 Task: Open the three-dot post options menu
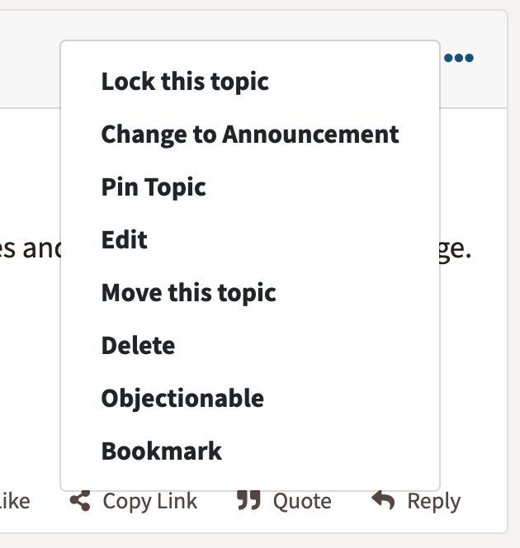click(458, 58)
